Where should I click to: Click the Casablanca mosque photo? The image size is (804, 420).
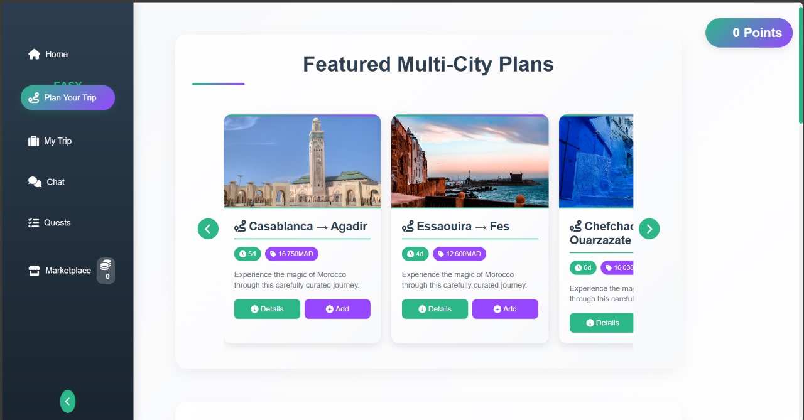[x=302, y=161]
